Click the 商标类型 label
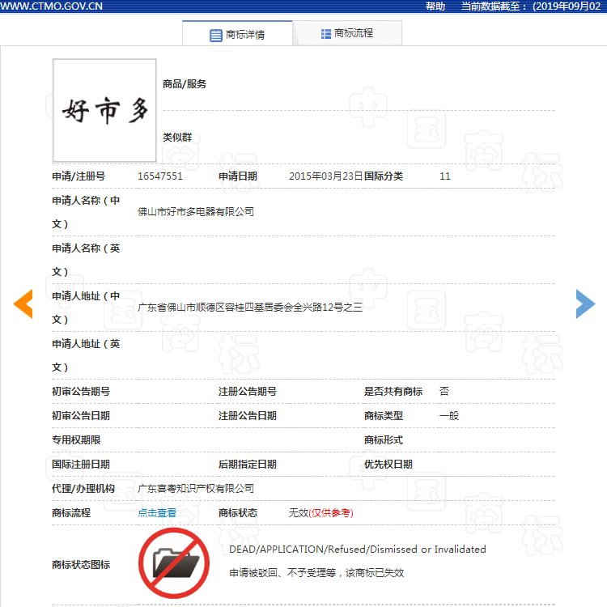The width and height of the screenshot is (607, 607). click(x=384, y=416)
